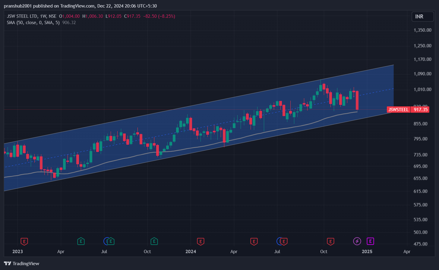This screenshot has width=439, height=270.
Task: Click the 735.00 price axis label
Action: [421, 155]
